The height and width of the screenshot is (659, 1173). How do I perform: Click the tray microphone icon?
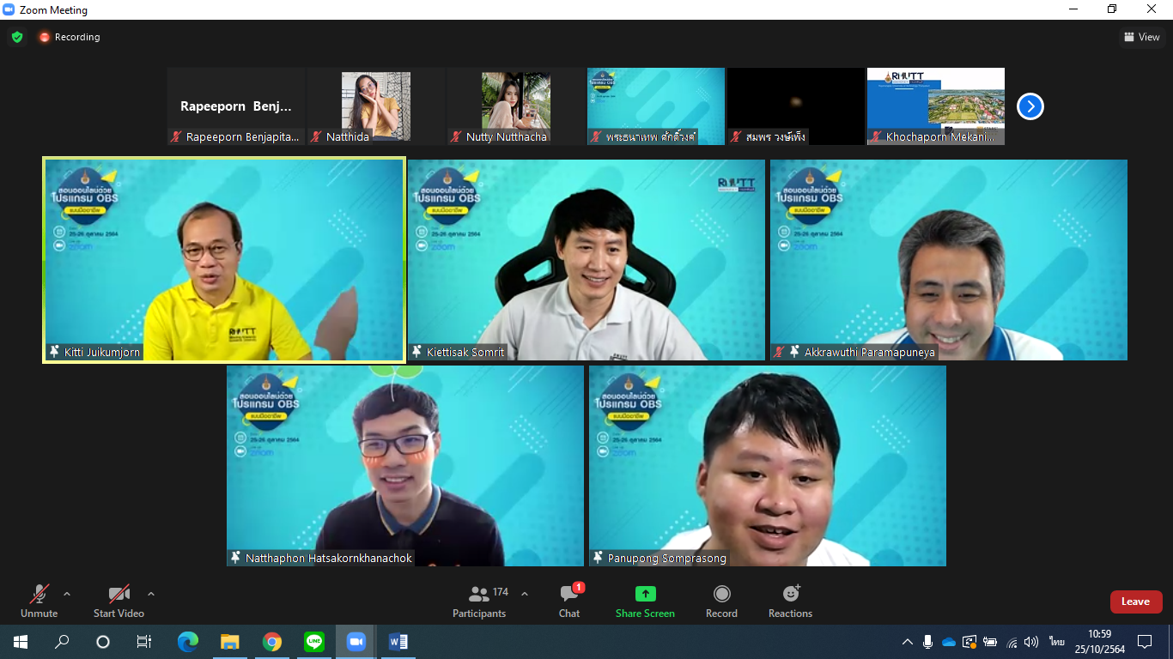(928, 642)
